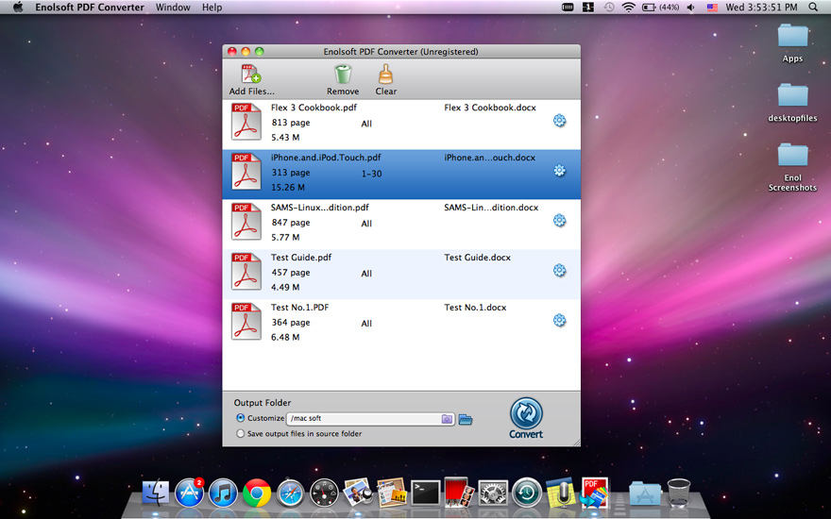The image size is (831, 519).
Task: Click the output folder path text field
Action: click(x=363, y=419)
